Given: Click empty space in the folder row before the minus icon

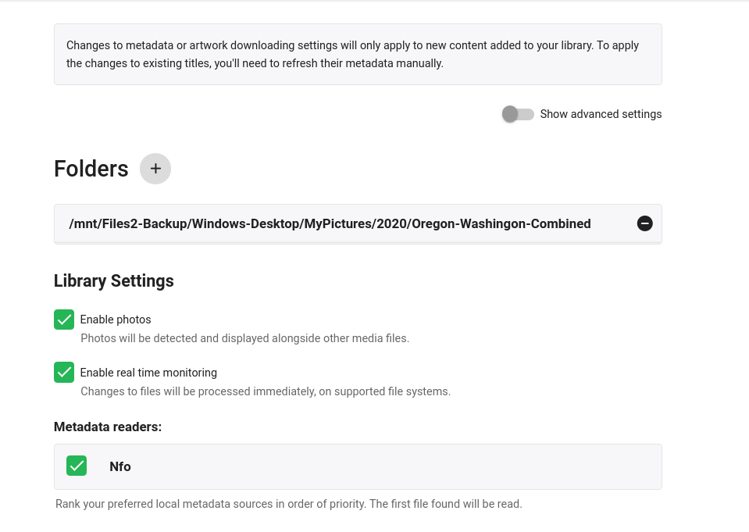Looking at the screenshot, I should (x=613, y=224).
